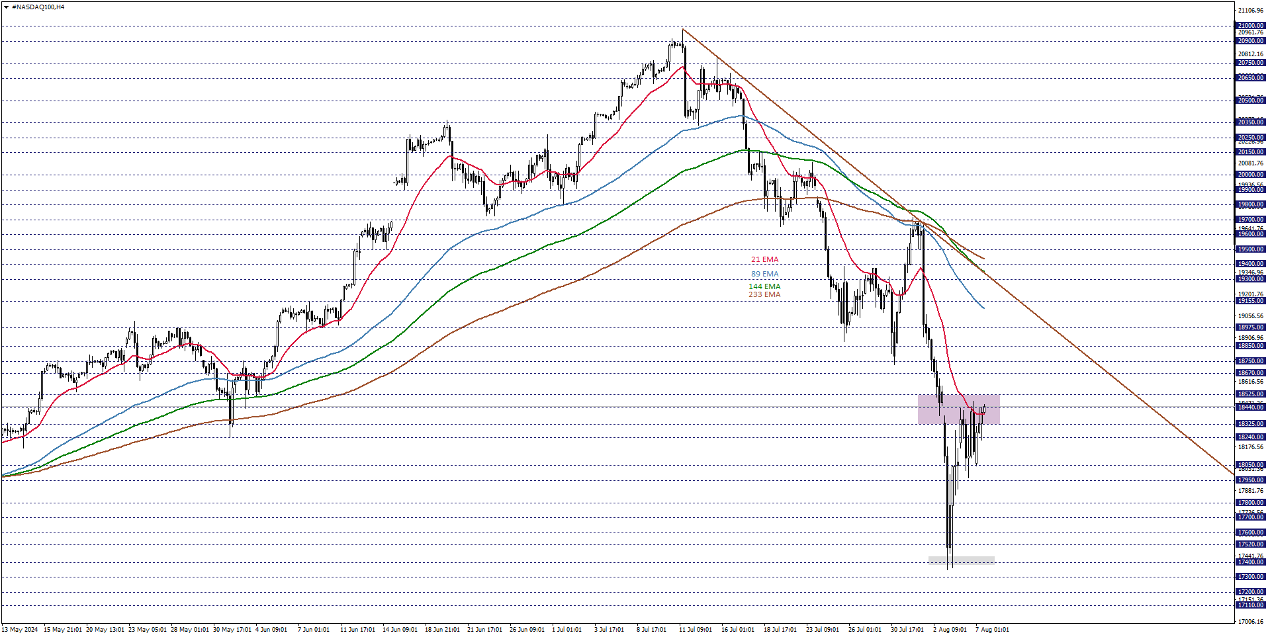Click the 28 May 01:01 time label
Screen dimensions: 1268x637
tap(190, 630)
